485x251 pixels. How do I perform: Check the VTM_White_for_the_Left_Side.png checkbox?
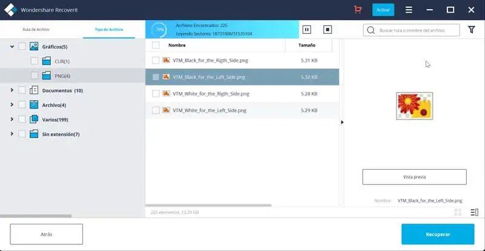tap(156, 110)
